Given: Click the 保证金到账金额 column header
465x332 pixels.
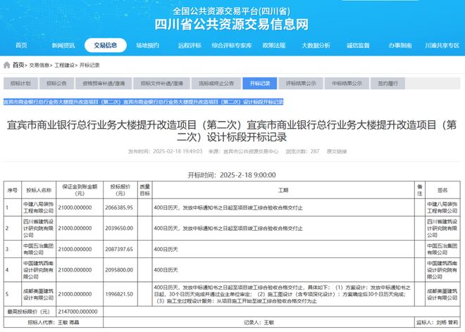Looking at the screenshot, I should point(80,190).
